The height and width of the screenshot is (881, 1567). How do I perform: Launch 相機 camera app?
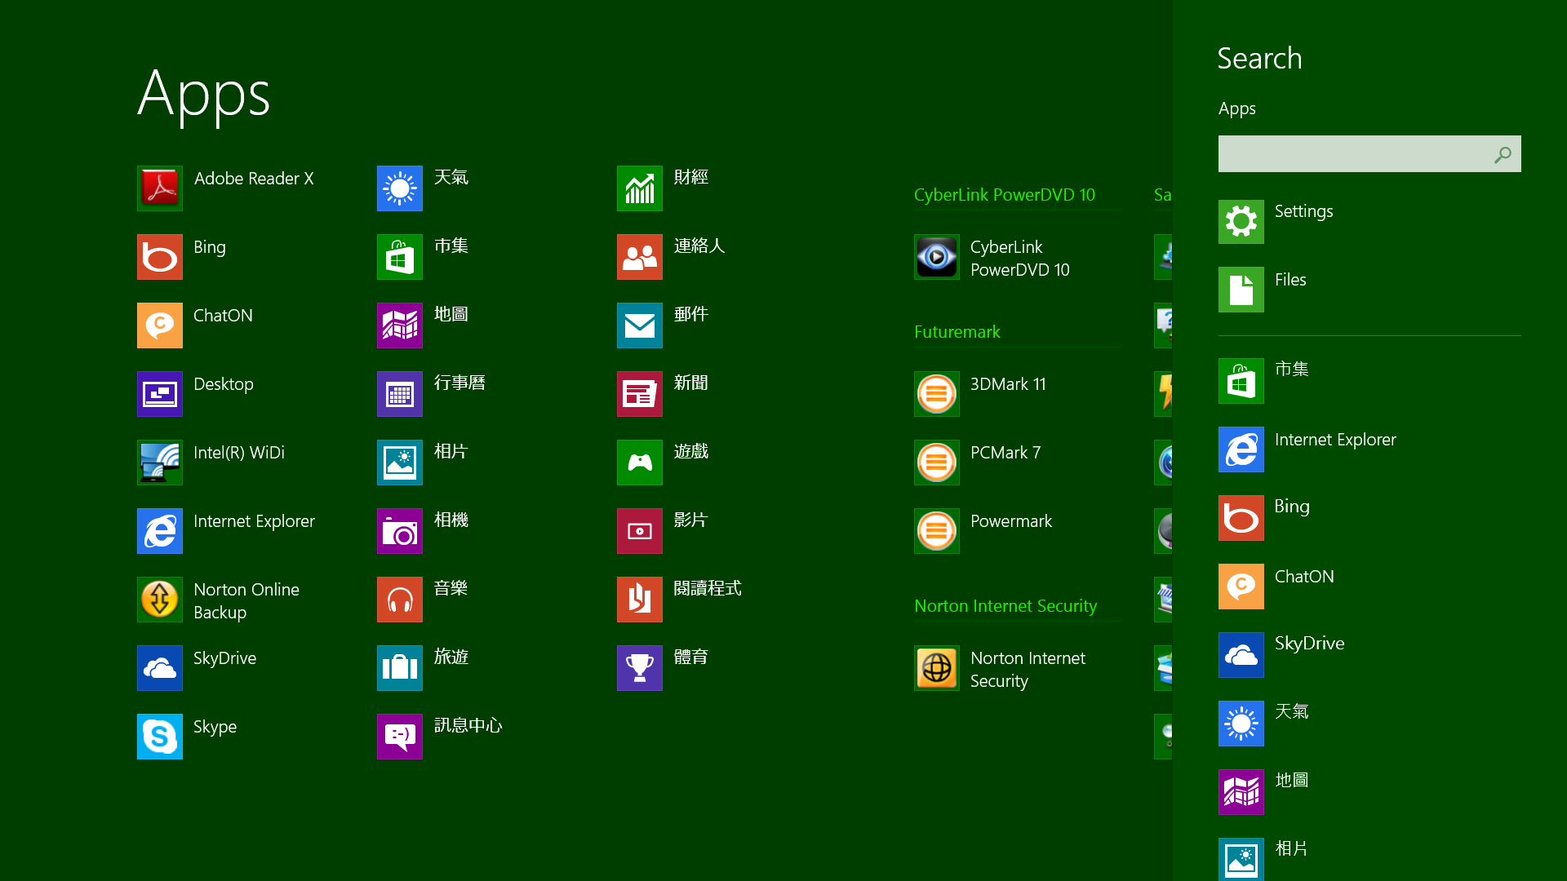(399, 531)
